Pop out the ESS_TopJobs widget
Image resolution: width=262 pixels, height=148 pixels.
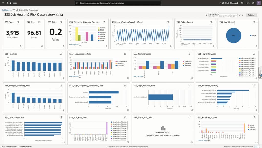tap(61, 54)
